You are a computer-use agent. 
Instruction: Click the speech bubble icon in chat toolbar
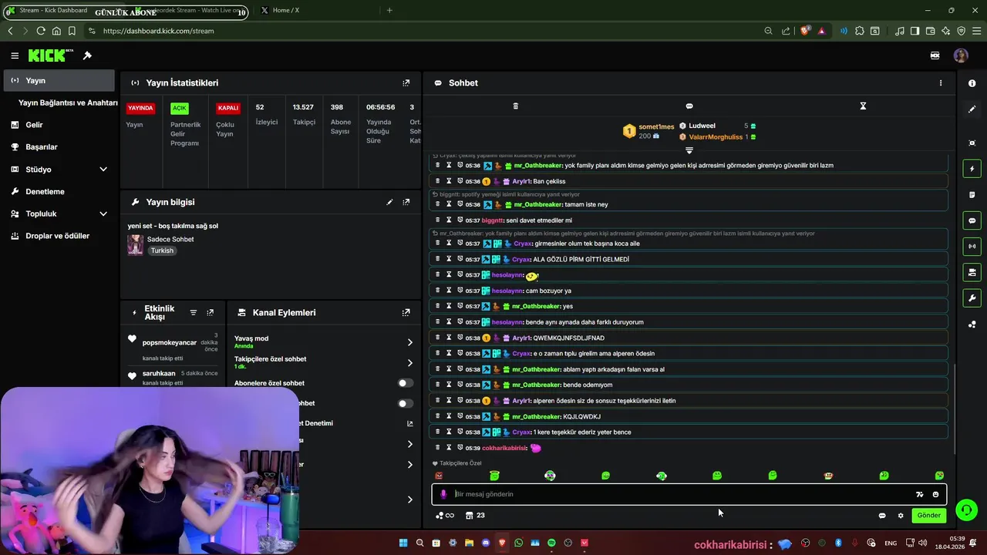(689, 106)
